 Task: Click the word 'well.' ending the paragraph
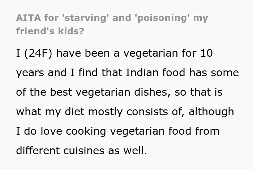point(135,151)
